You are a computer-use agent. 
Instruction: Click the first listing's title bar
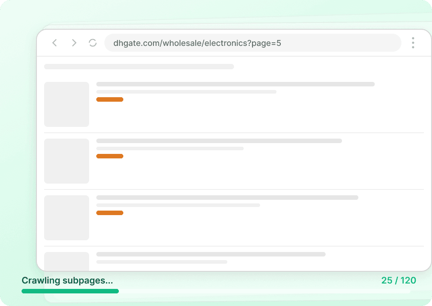point(235,84)
